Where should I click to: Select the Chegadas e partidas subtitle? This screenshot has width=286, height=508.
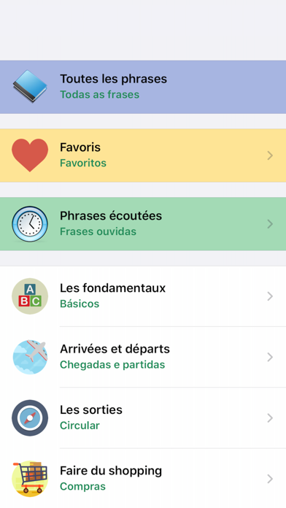(112, 365)
